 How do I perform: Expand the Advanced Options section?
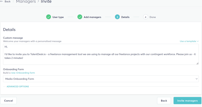pyautogui.click(x=18, y=87)
